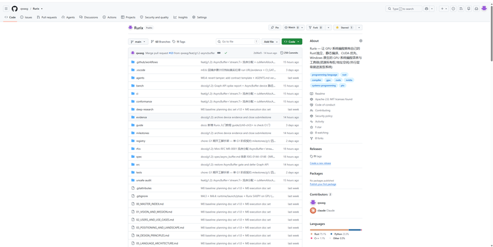Open the issues icon in top header
Viewport: 493px width, 247px height.
(453, 9)
